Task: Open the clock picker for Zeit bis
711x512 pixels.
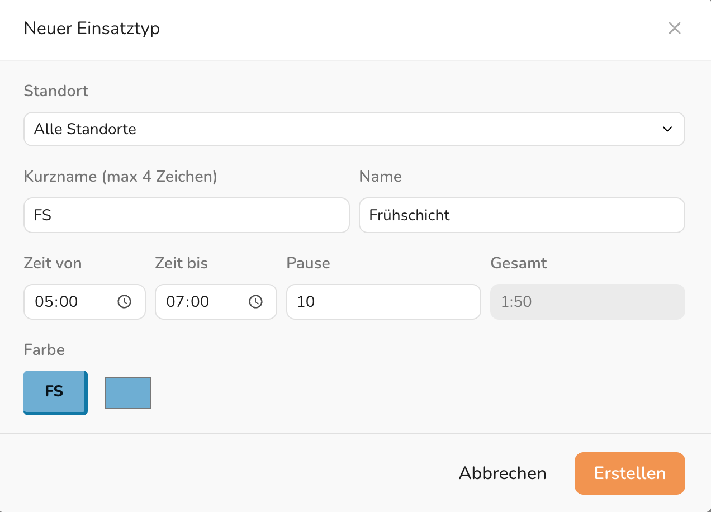Action: [x=255, y=302]
